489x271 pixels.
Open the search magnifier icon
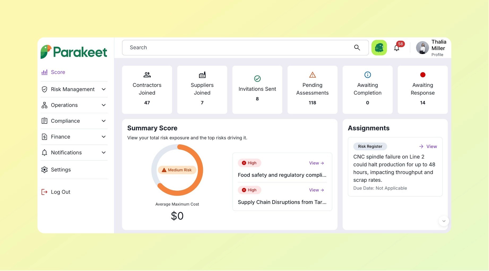click(357, 47)
